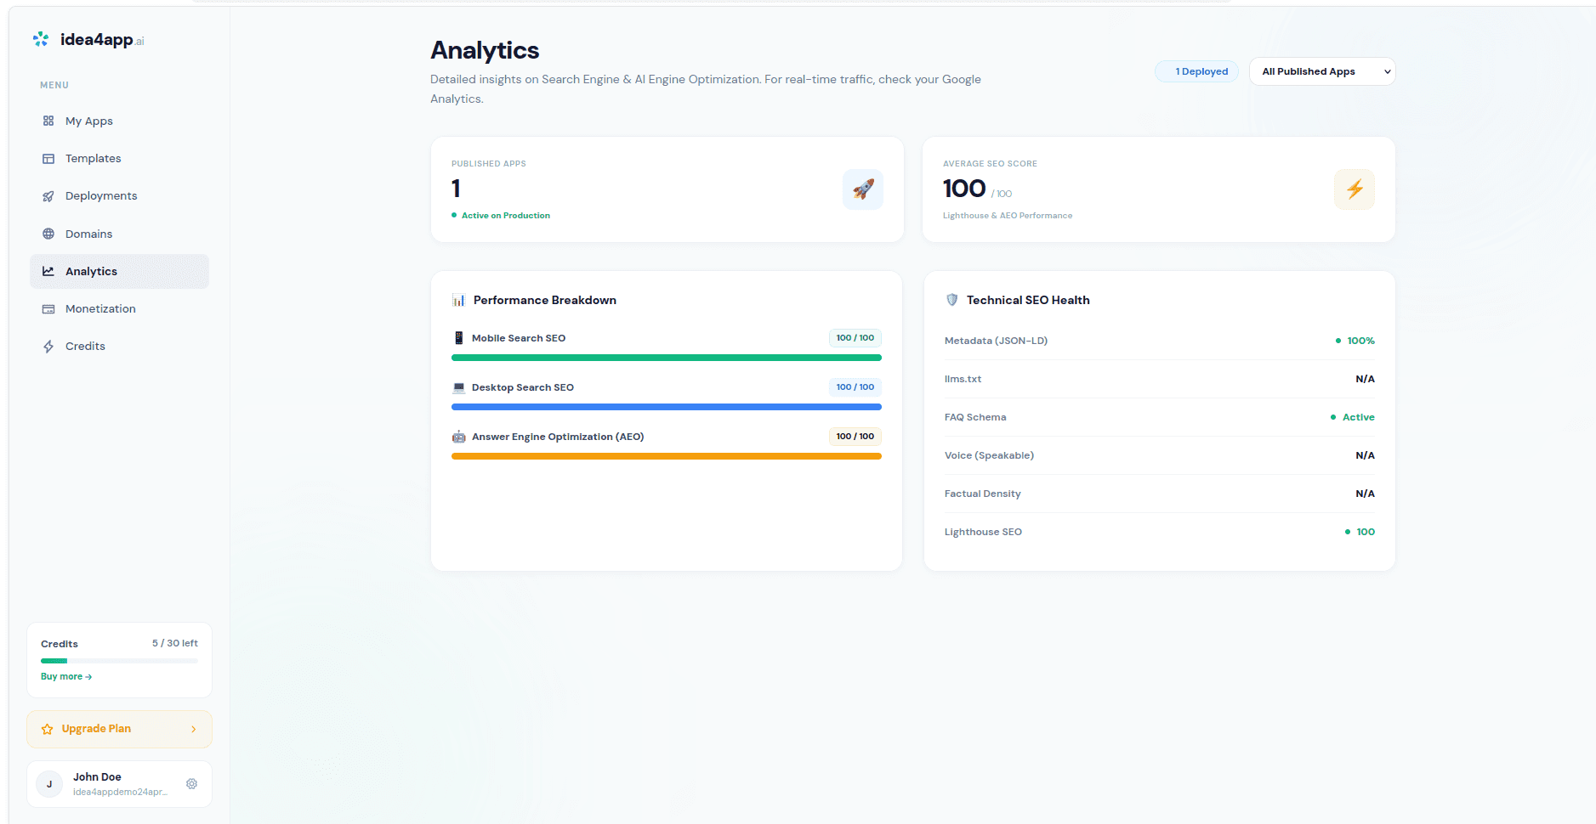Click the phone icon beside Mobile Search SEO
The width and height of the screenshot is (1596, 824).
click(459, 338)
